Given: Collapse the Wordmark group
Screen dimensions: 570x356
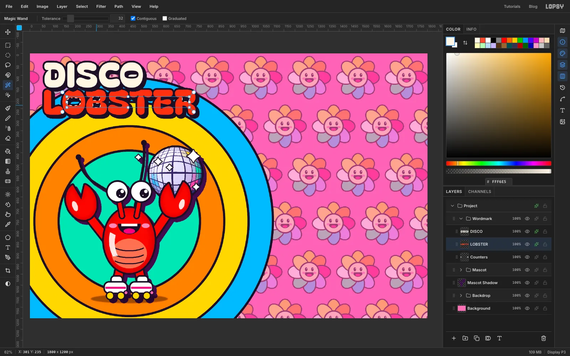Looking at the screenshot, I should point(461,219).
